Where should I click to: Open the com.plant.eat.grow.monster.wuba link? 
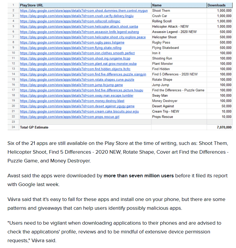[x=78, y=64]
